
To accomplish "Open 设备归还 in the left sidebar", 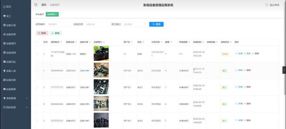I will [10, 62].
